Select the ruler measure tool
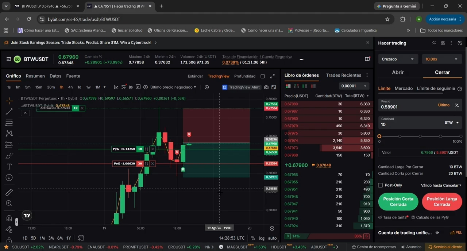 click(9, 192)
